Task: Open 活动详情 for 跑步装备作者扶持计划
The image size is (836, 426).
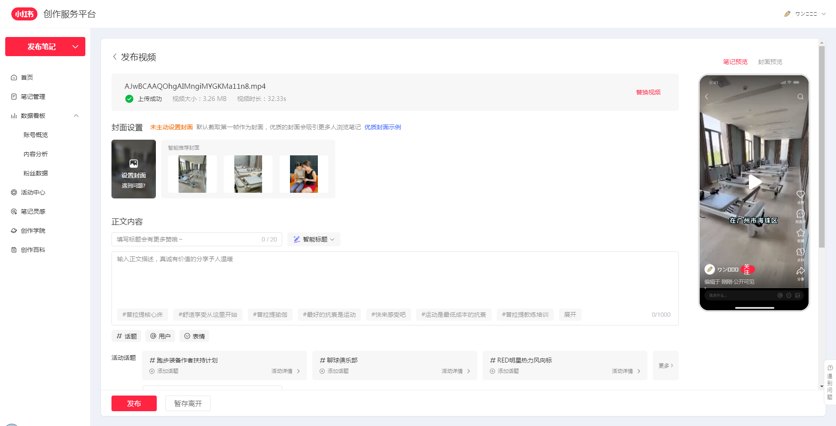Action: click(286, 371)
